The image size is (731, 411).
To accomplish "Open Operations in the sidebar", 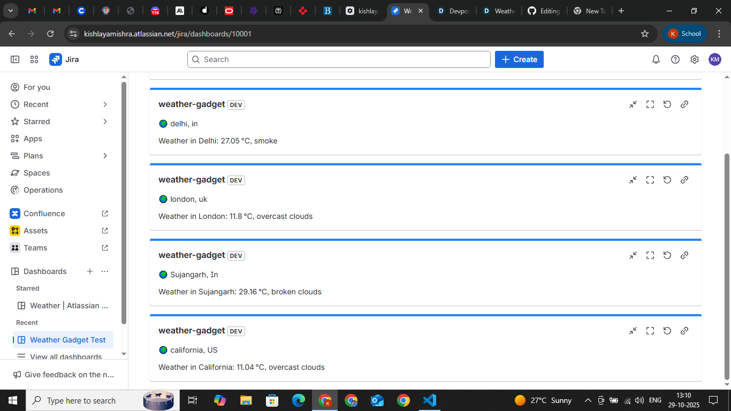I will coord(61,190).
